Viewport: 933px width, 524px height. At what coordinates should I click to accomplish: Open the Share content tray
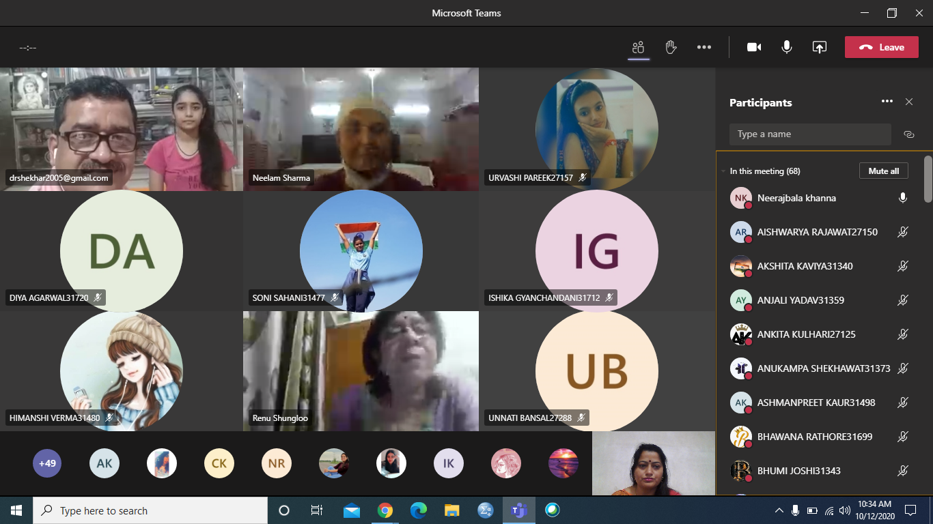[819, 47]
